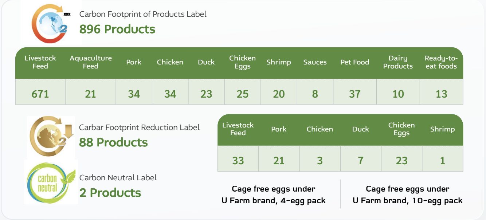This screenshot has width=486, height=220.
Task: Select the 37 Pet Food value cell
Action: click(354, 94)
